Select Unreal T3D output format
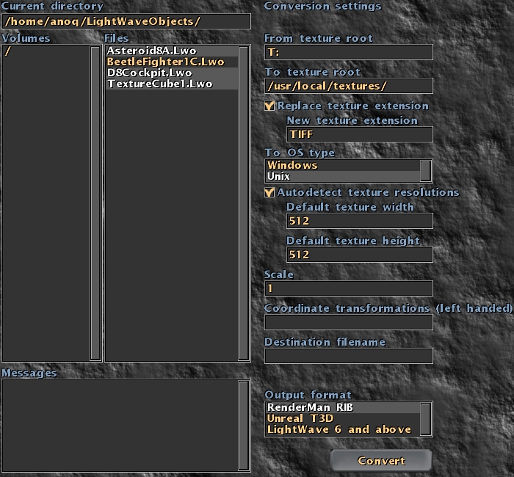Screen dimensions: 514x477 coord(343,418)
